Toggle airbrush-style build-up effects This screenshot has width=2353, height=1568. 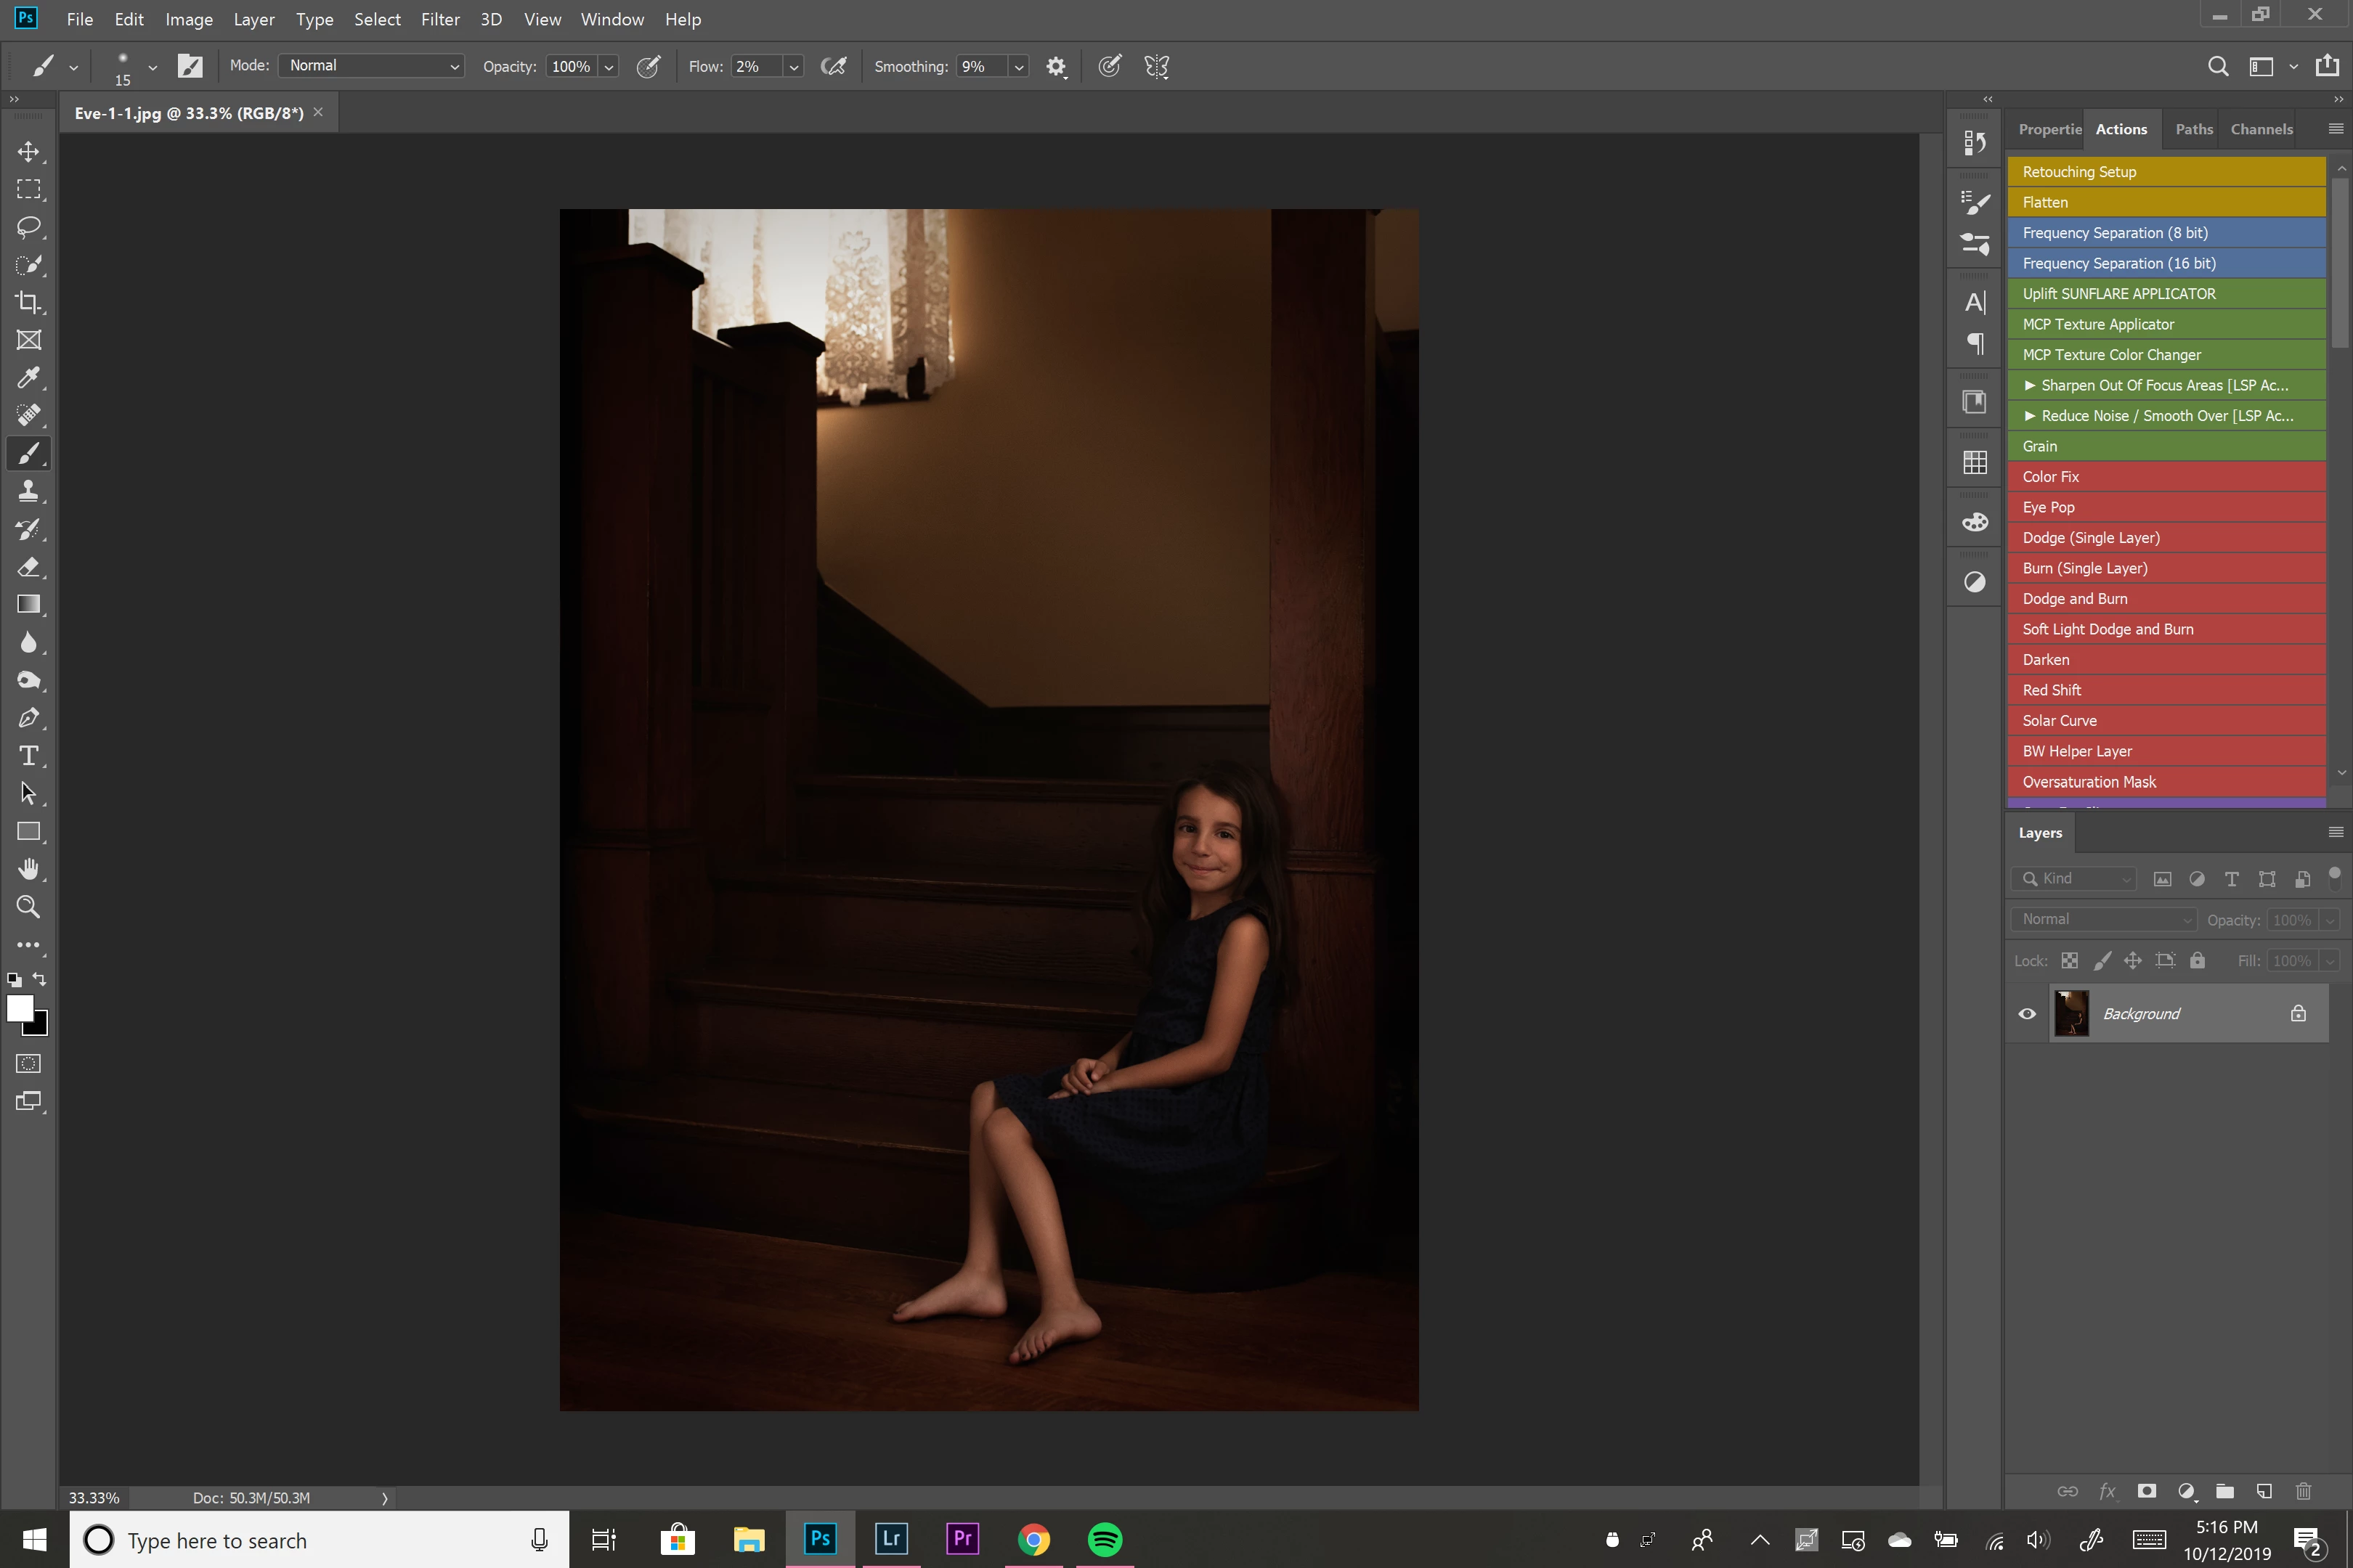[834, 66]
